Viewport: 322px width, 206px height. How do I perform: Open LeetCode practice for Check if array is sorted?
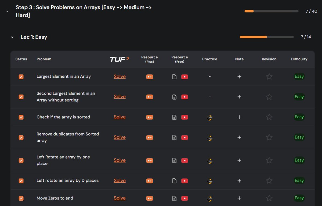click(210, 118)
